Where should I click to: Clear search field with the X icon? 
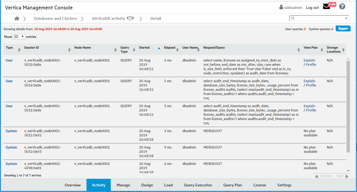click(x=346, y=19)
